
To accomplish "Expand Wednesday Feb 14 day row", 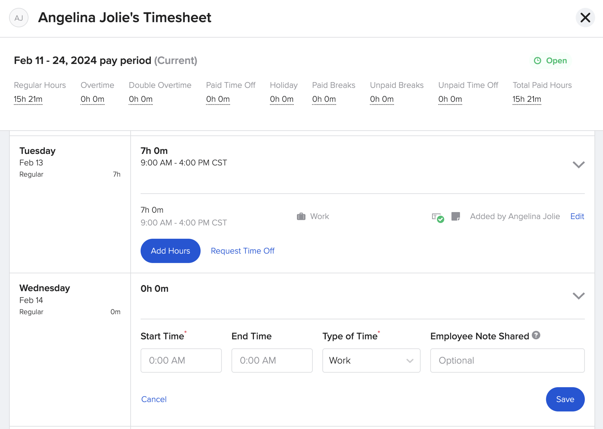I will point(578,296).
